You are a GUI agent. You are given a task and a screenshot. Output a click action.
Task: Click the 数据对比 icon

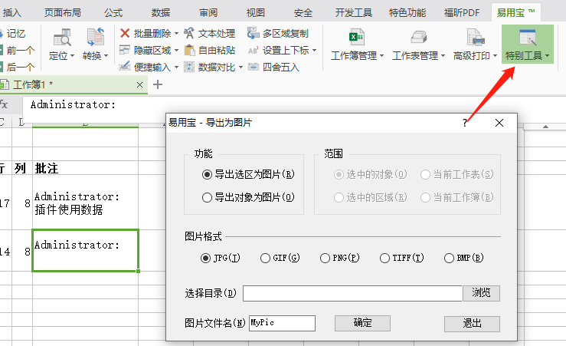pos(189,67)
